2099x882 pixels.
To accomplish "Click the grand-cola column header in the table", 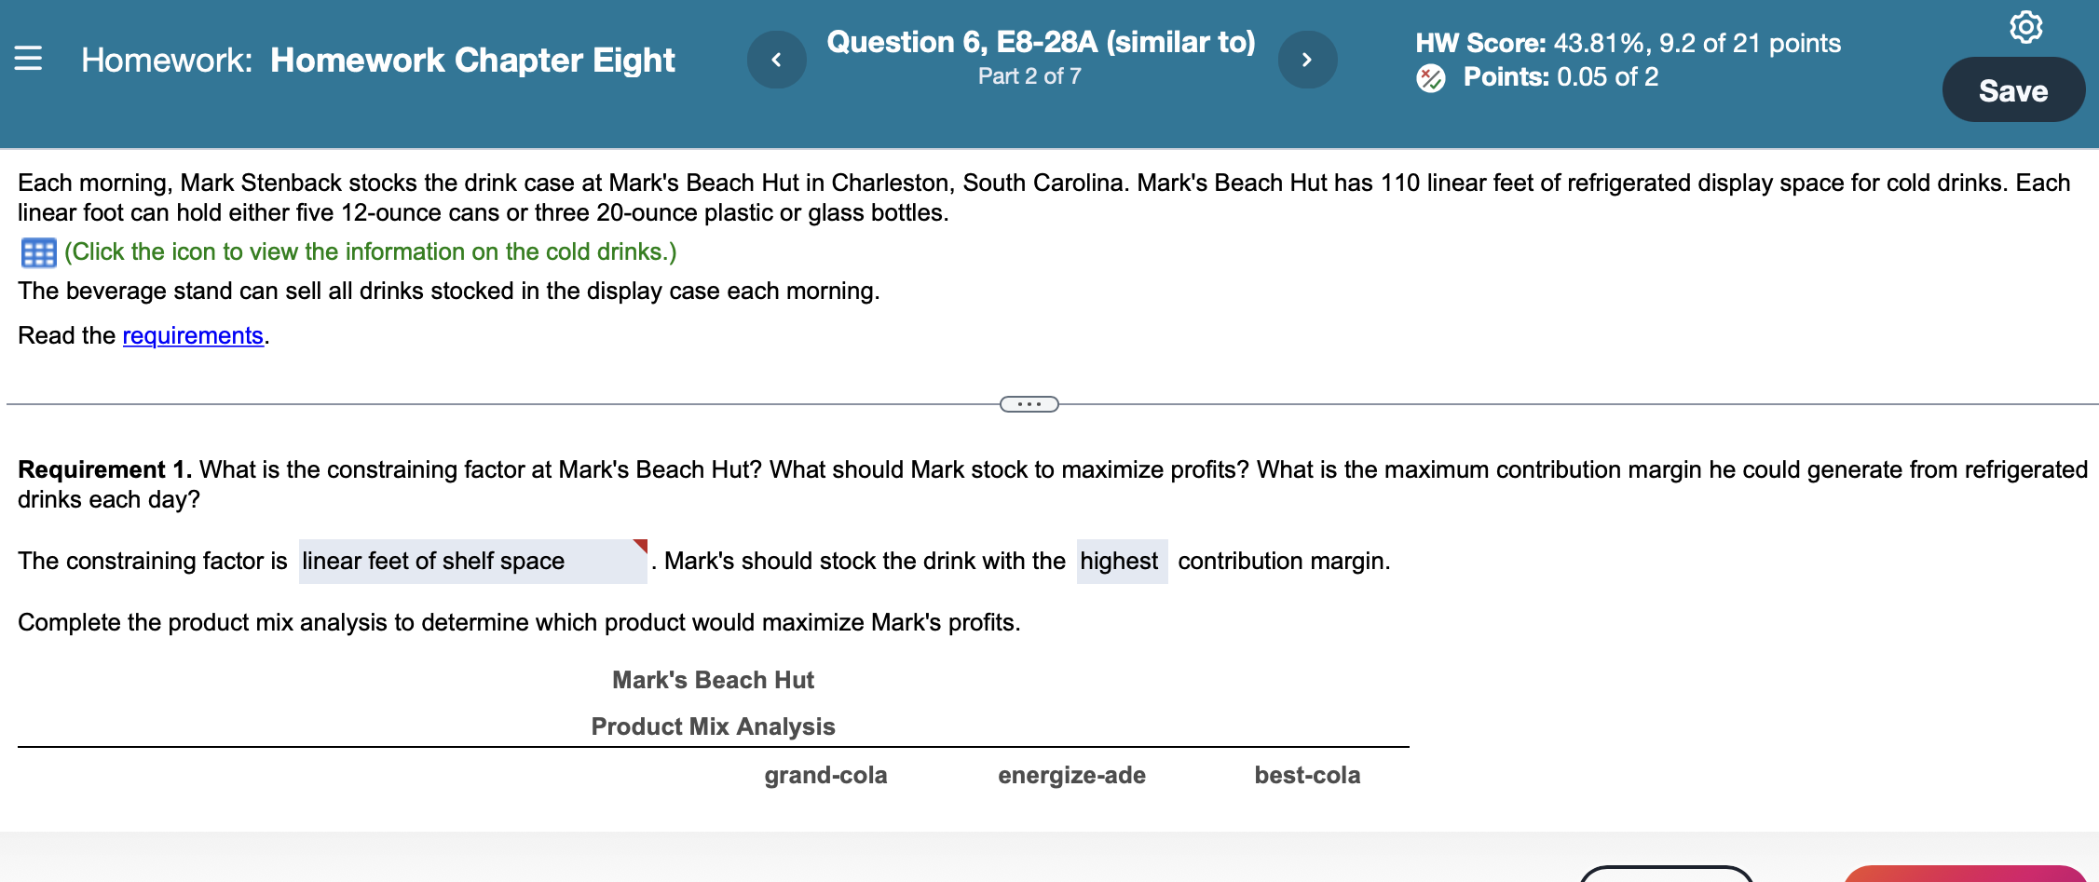I will click(825, 774).
